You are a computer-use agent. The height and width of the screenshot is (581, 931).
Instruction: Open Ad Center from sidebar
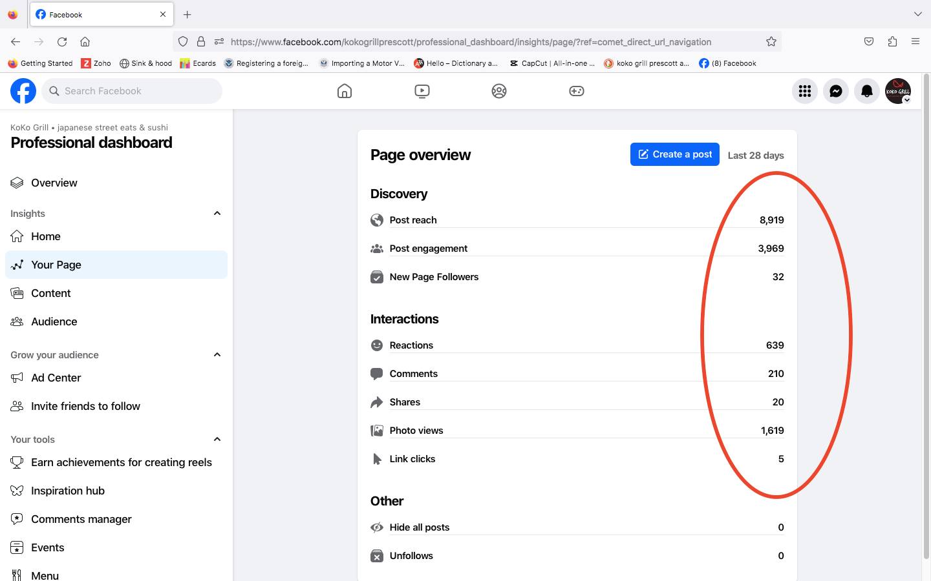click(56, 378)
